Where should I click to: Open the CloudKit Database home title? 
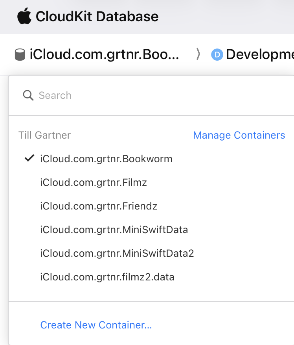(97, 17)
